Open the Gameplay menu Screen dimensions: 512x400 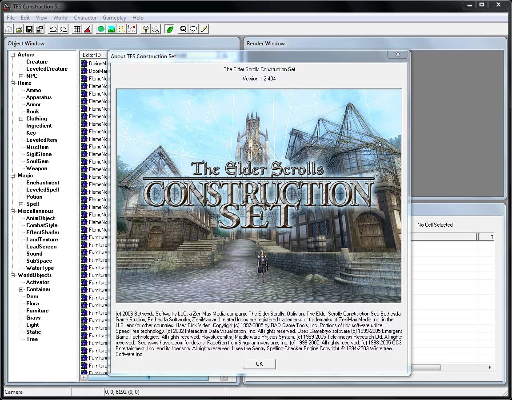(114, 18)
